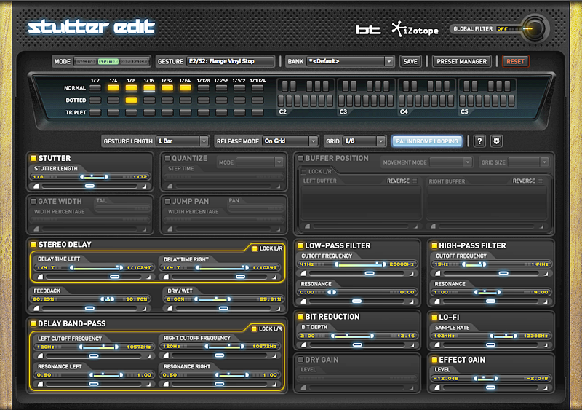Click the Normal 1/1024 grid cell

pyautogui.click(x=258, y=88)
